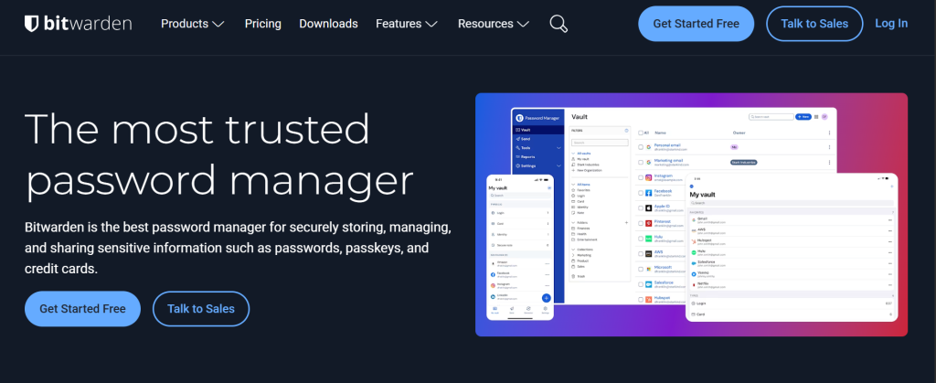Viewport: 936px width, 383px height.
Task: Select the Trash filter in the vault preview
Action: coord(577,276)
